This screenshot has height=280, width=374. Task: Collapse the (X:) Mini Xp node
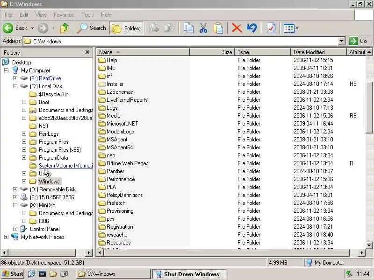tap(15, 205)
